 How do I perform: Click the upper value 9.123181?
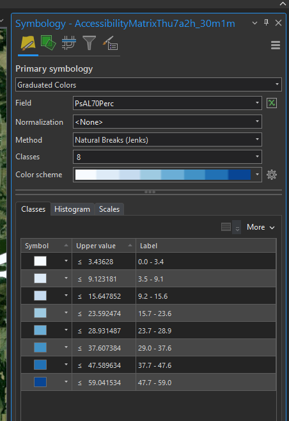[102, 279]
